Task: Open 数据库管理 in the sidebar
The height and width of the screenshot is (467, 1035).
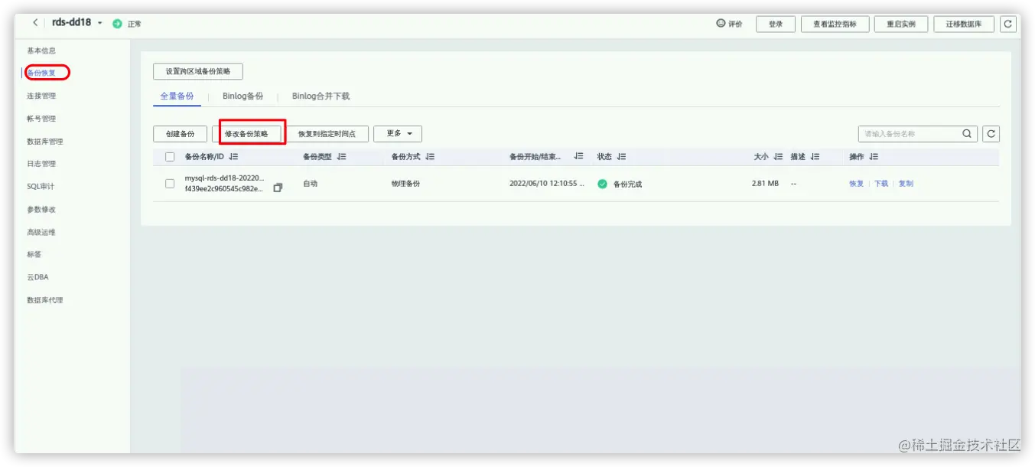Action: (45, 142)
